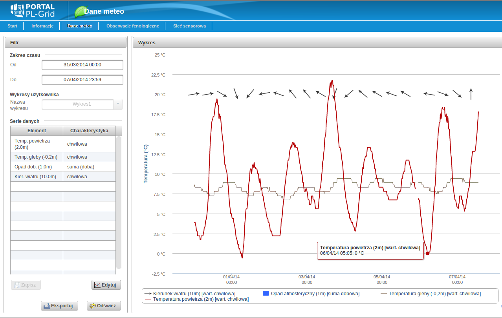The height and width of the screenshot is (318, 502).
Task: Click the Eksportuj button
Action: click(x=59, y=306)
